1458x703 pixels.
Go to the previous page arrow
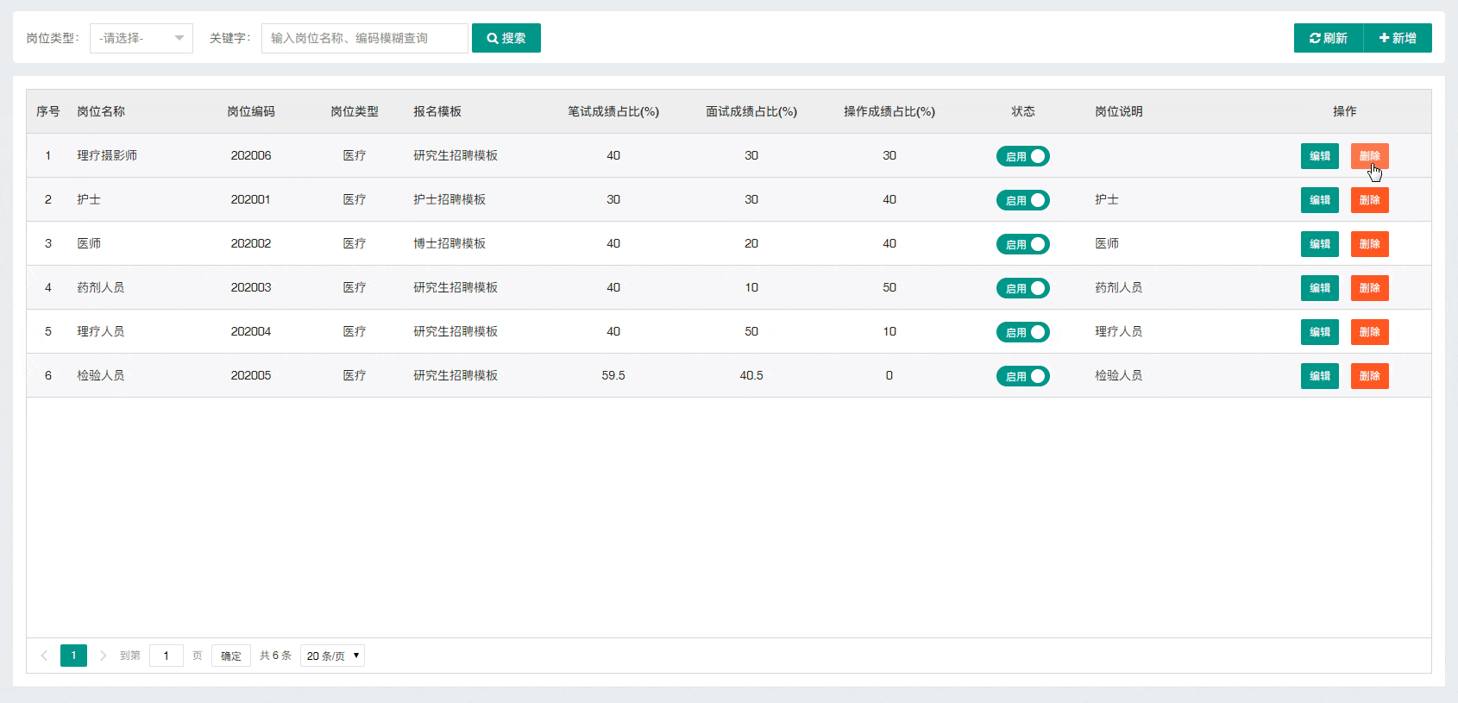click(44, 656)
